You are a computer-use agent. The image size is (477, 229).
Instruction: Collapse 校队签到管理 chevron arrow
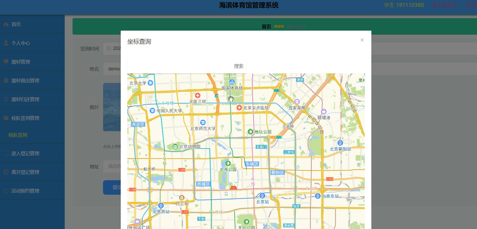click(56, 117)
